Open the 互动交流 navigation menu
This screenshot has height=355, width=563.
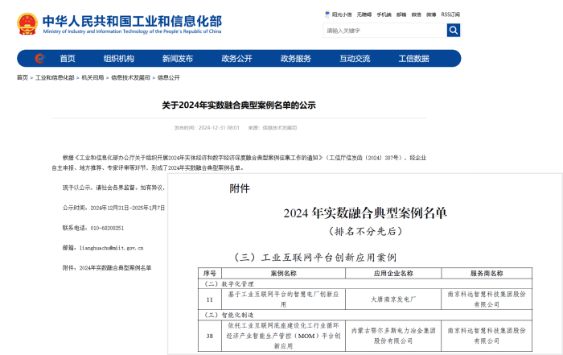coord(355,59)
